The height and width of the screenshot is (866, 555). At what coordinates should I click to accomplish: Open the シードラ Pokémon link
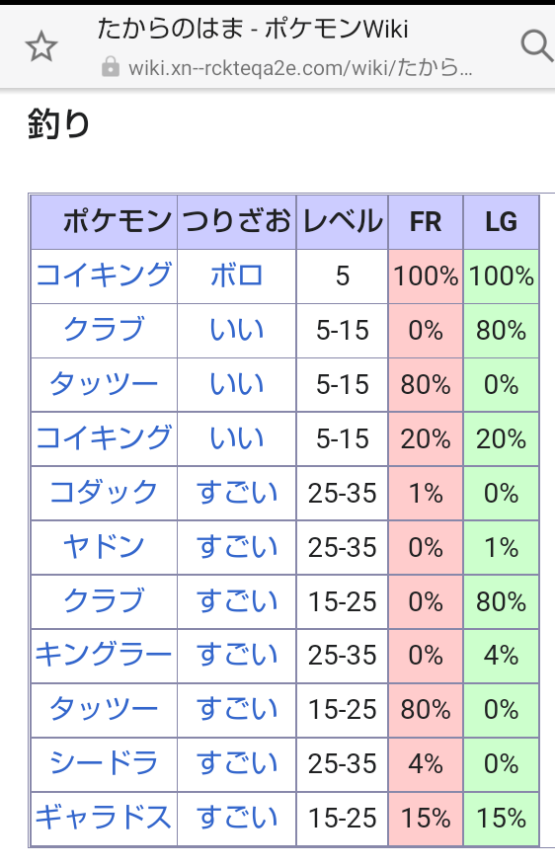[104, 762]
